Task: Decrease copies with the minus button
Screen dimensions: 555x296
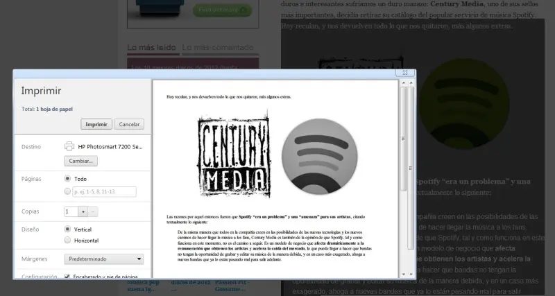Action: click(x=93, y=211)
